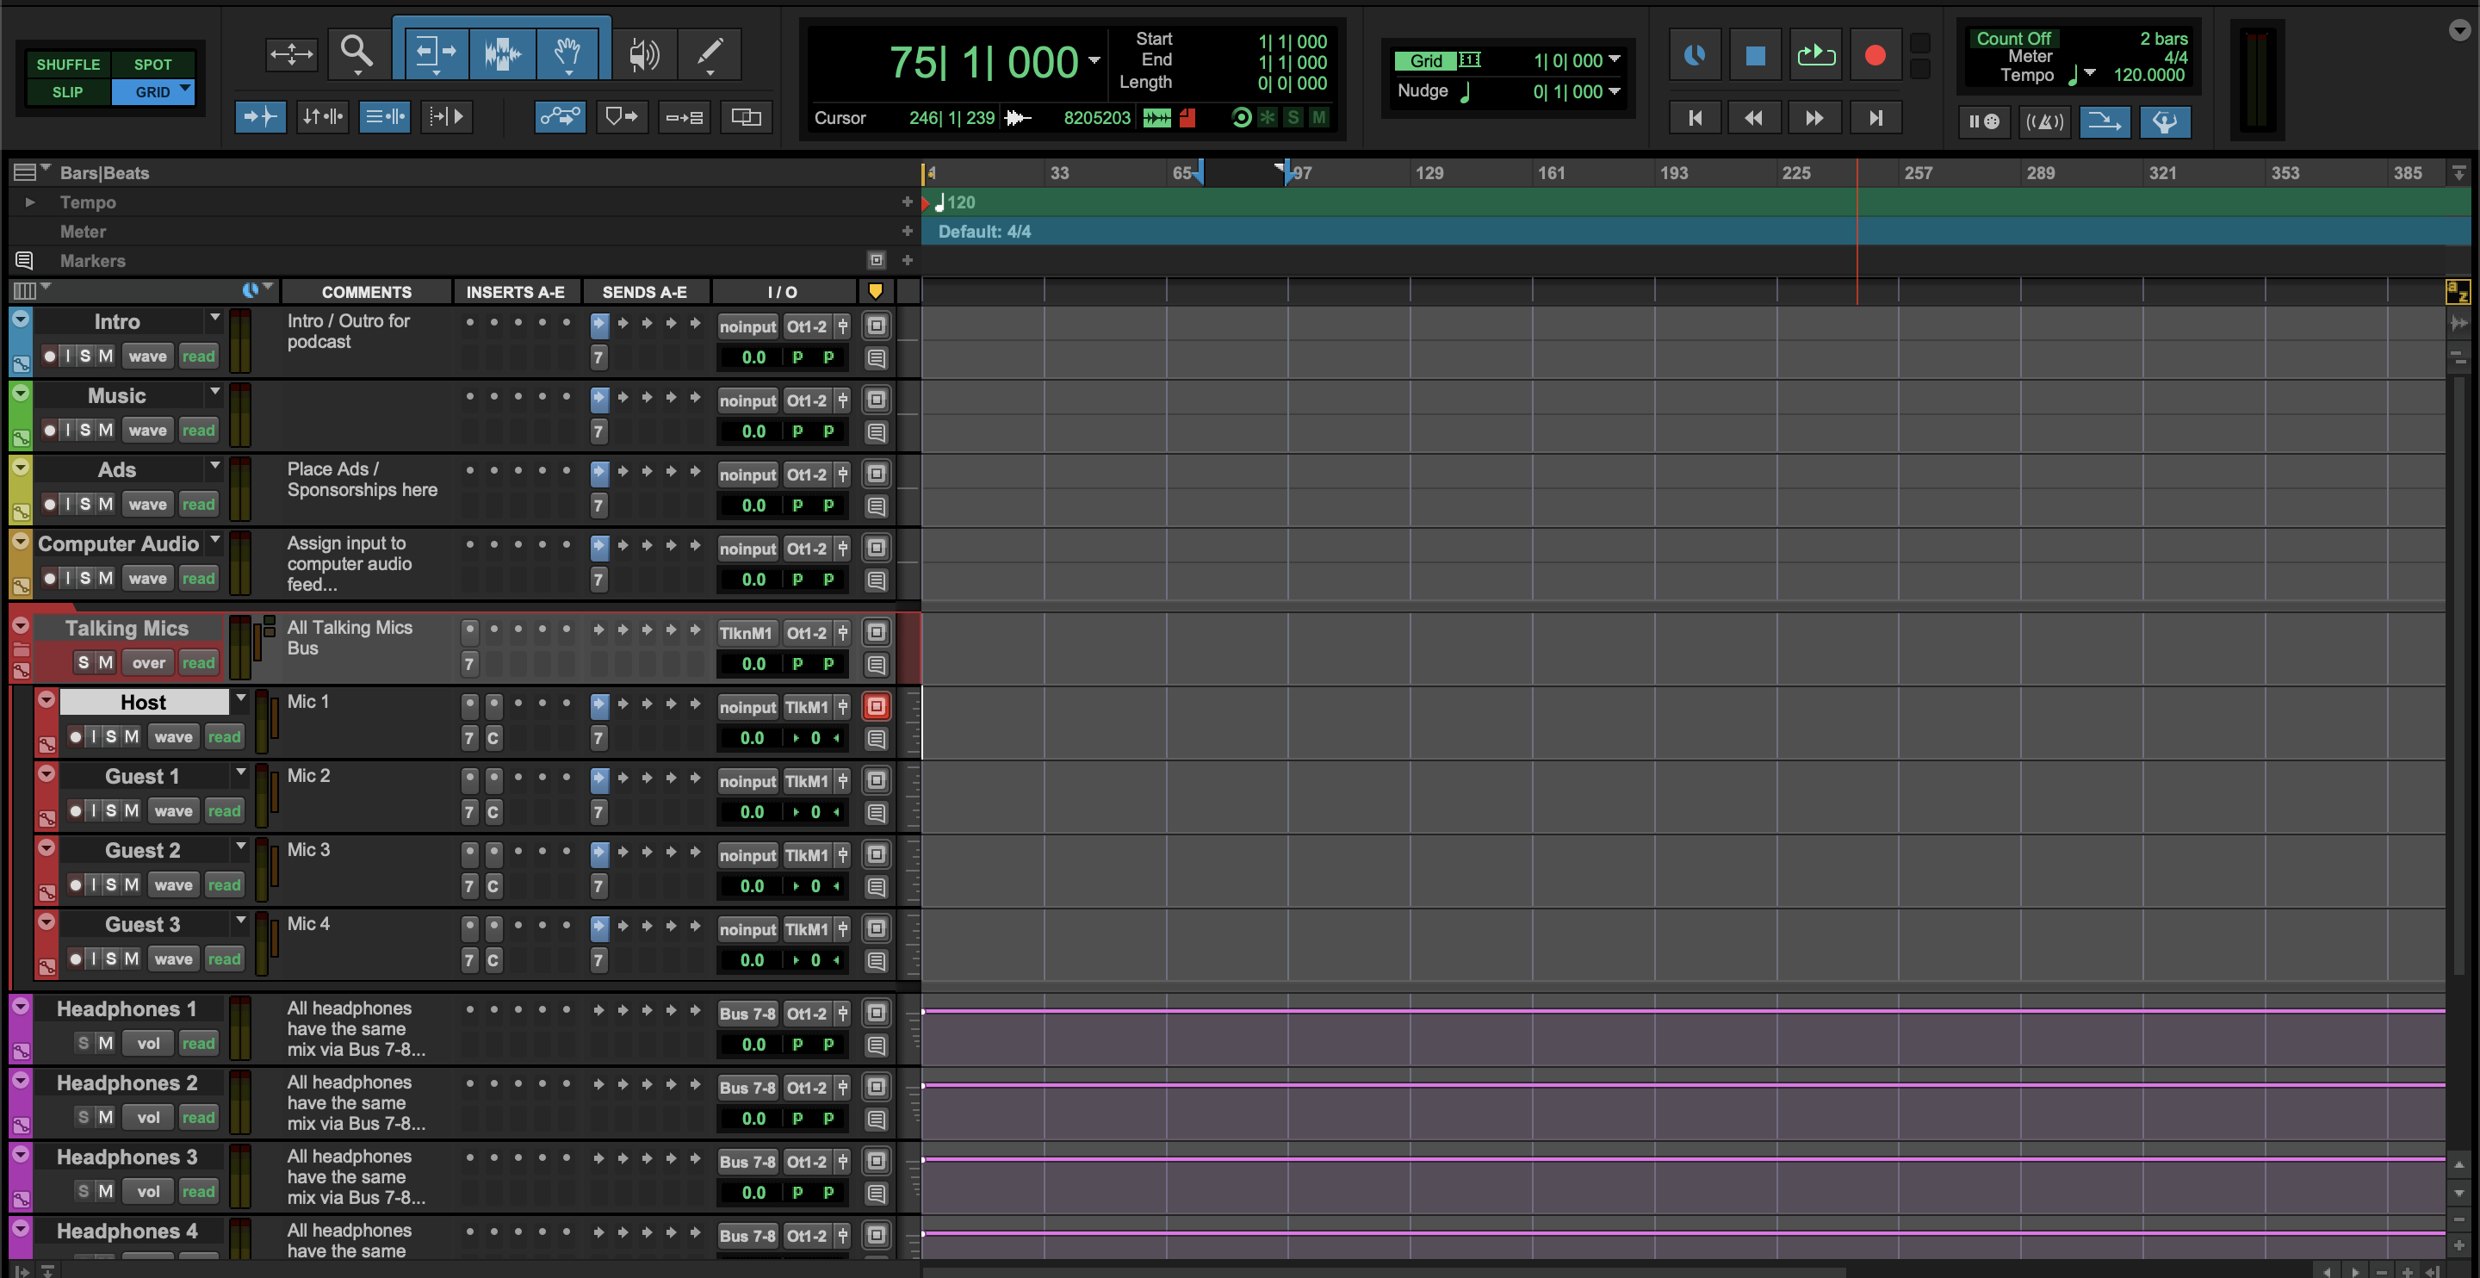
Task: Stop playback with the Stop button
Action: coord(1755,55)
